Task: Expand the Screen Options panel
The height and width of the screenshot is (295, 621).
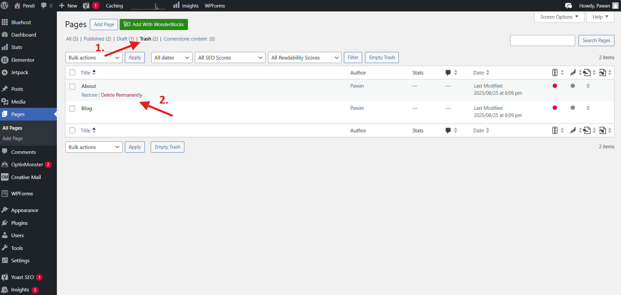Action: tap(559, 17)
